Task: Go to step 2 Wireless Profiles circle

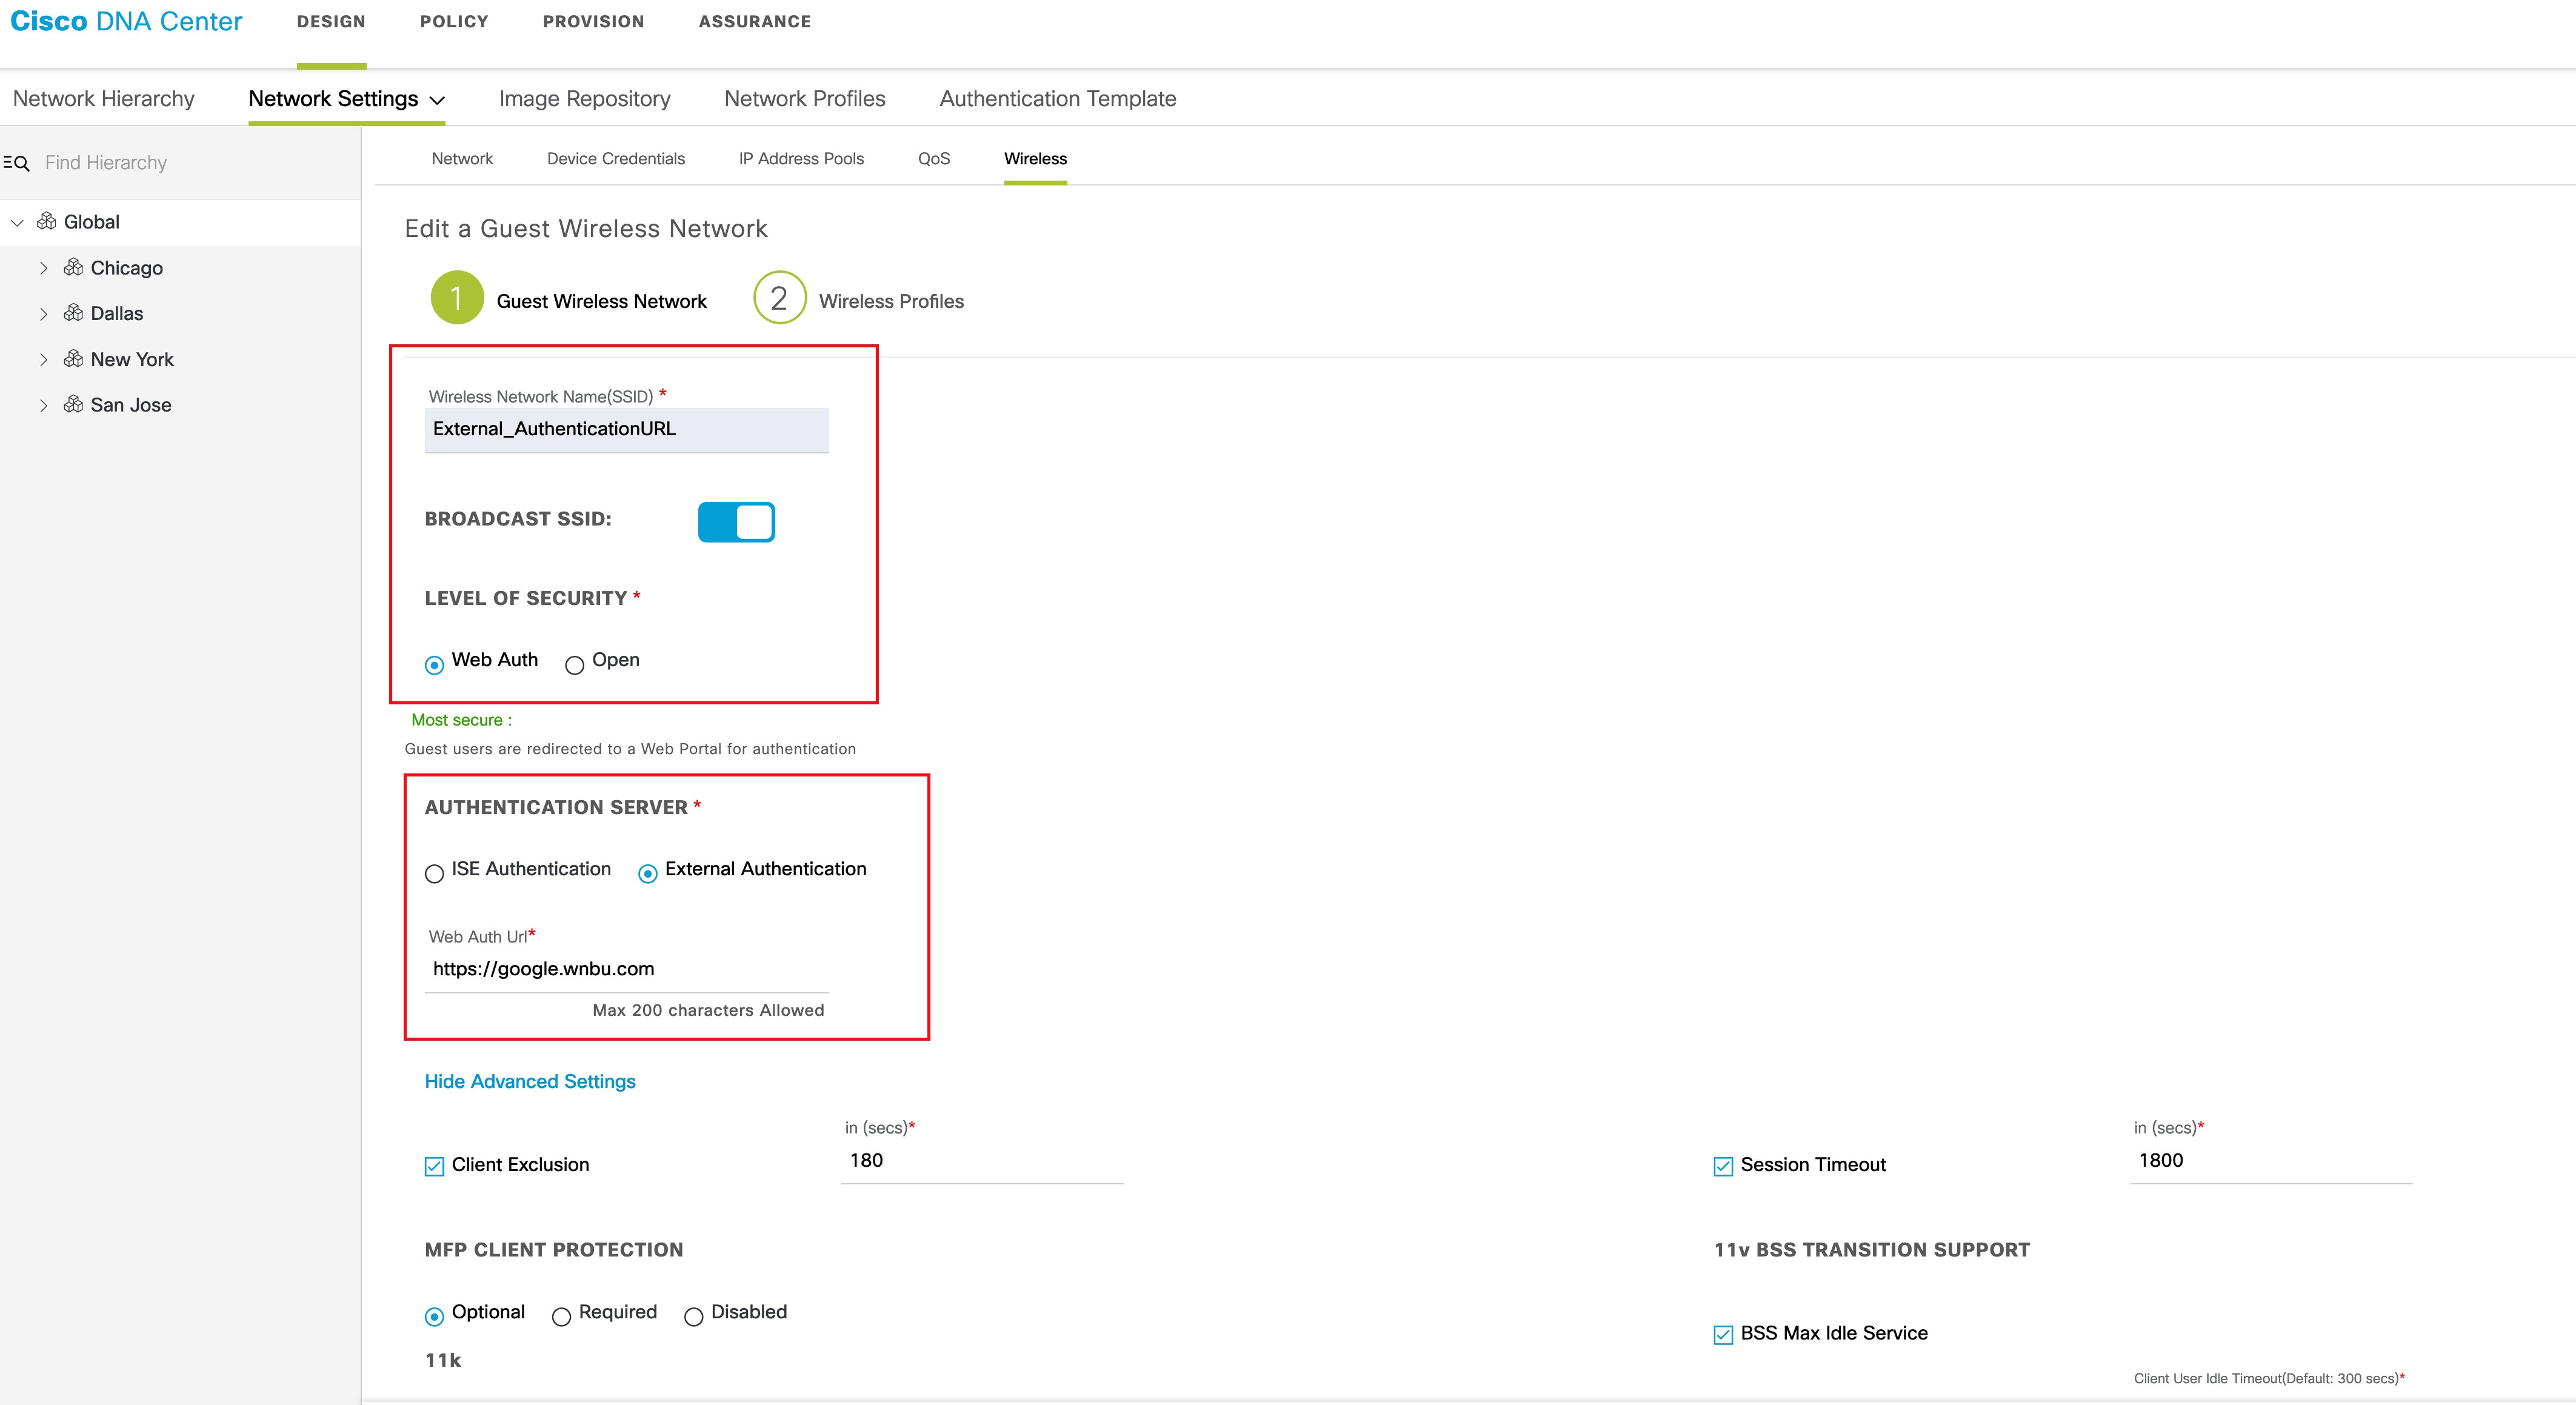Action: (779, 298)
